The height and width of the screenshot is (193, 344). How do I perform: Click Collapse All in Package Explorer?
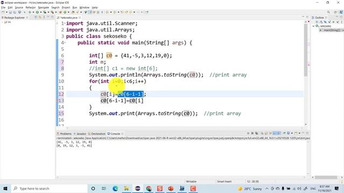[x=36, y=17]
